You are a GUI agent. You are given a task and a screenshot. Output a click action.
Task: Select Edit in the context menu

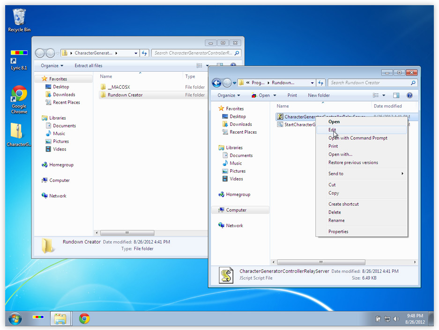tap(332, 130)
